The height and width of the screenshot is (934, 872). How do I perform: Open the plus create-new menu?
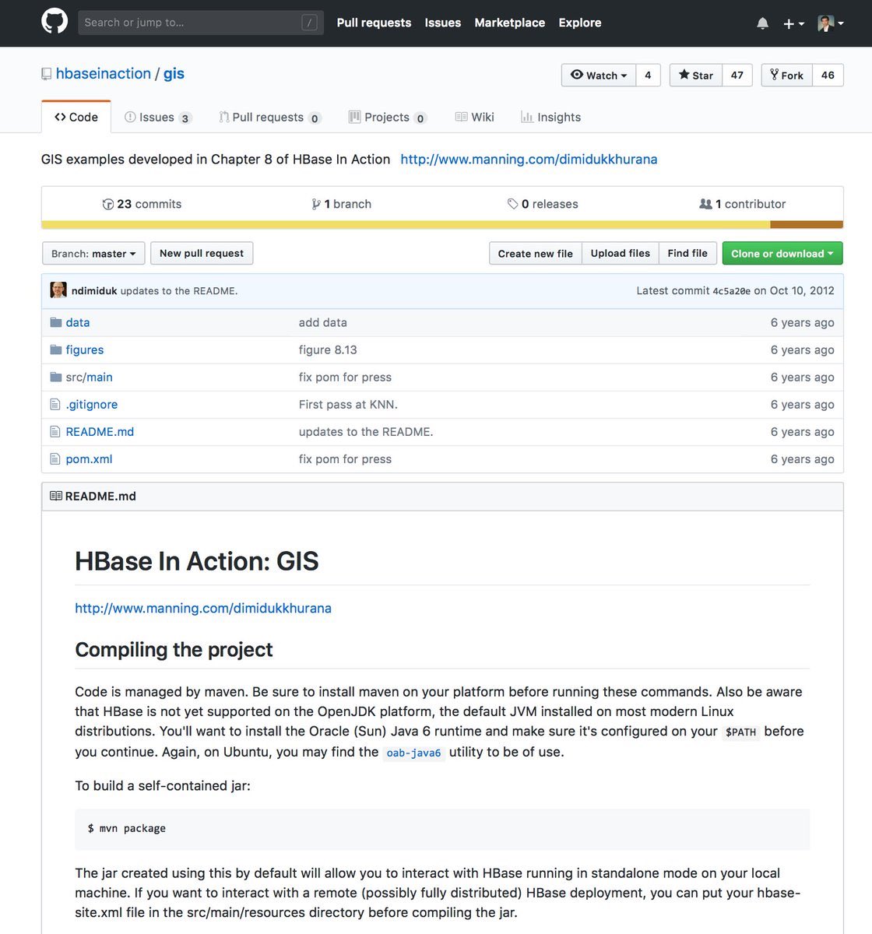pyautogui.click(x=793, y=23)
